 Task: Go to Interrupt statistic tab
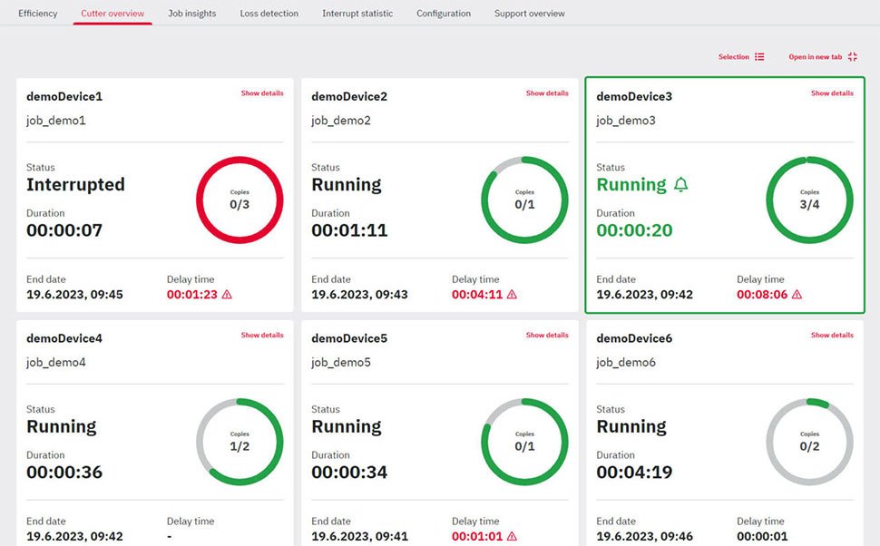click(x=357, y=14)
